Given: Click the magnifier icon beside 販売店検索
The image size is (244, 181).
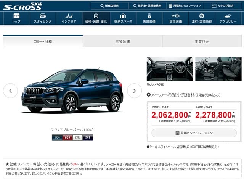Looking at the screenshot, I should (x=102, y=6).
